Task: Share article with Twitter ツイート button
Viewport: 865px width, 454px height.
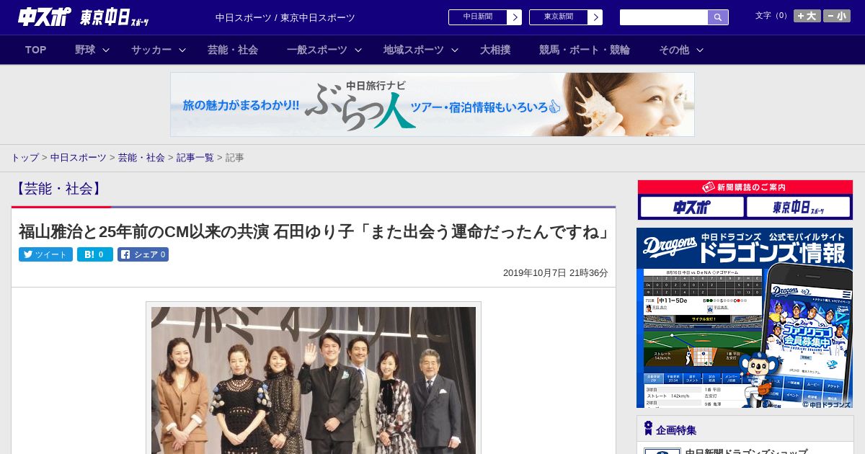Action: tap(45, 254)
